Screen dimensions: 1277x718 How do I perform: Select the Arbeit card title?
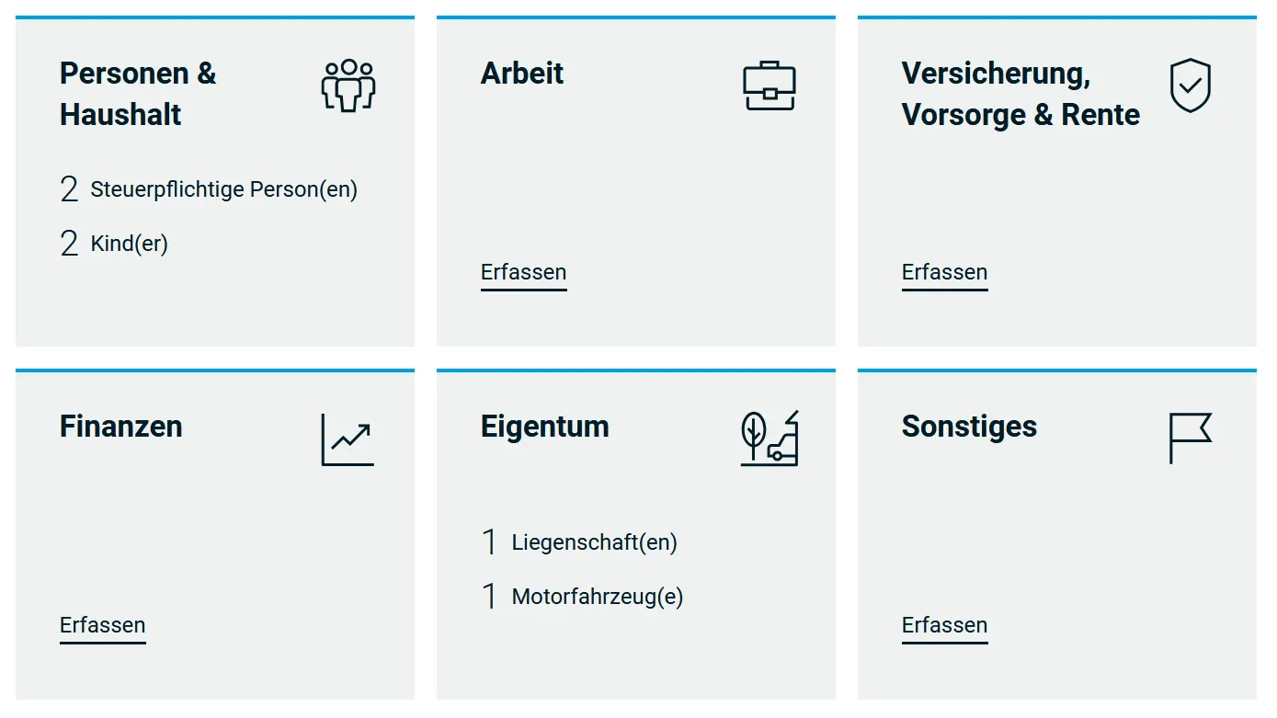point(522,74)
